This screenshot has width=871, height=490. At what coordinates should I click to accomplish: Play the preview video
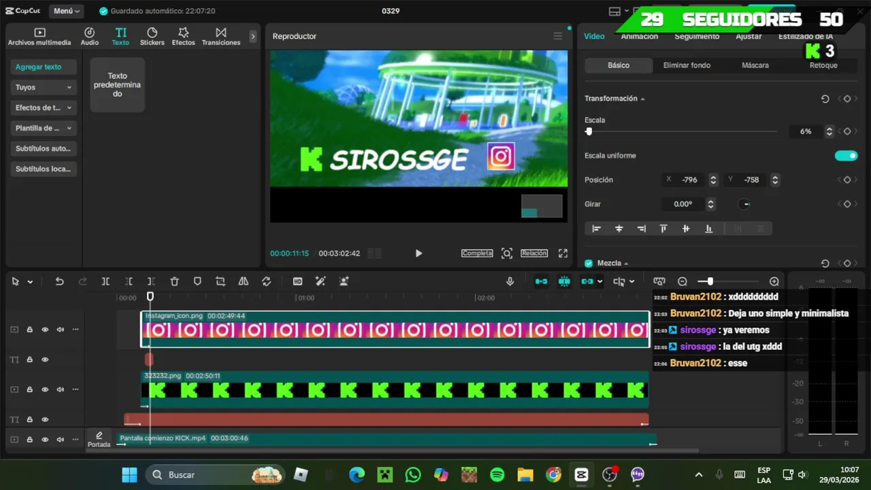418,253
